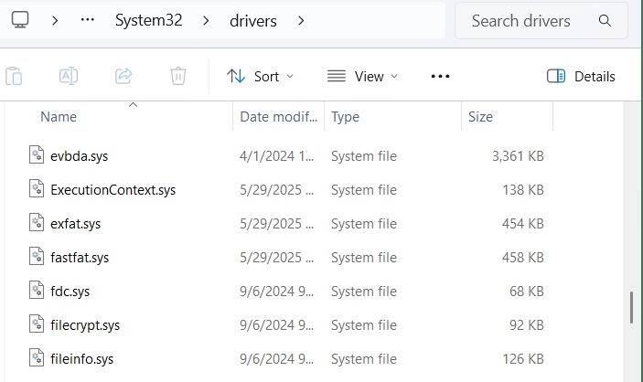
Task: Click the evbda.sys file name
Action: 80,156
